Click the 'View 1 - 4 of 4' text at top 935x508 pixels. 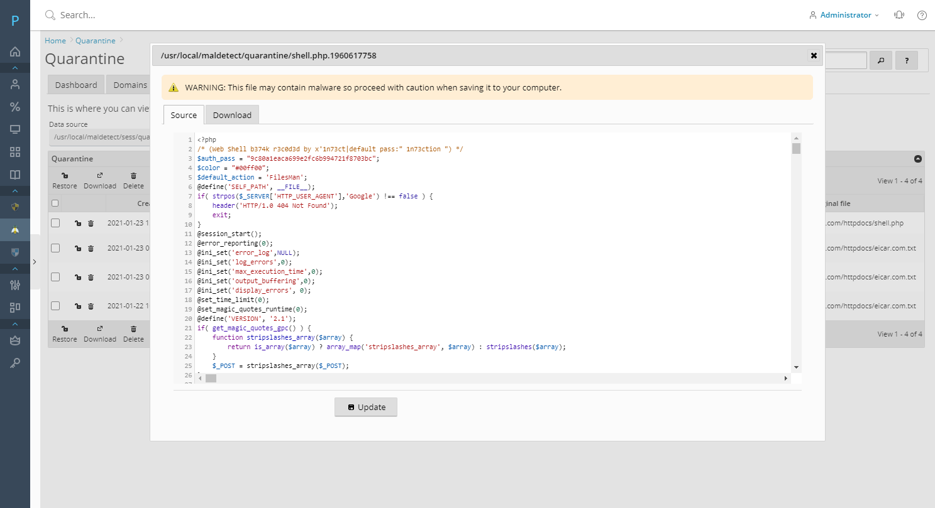900,181
